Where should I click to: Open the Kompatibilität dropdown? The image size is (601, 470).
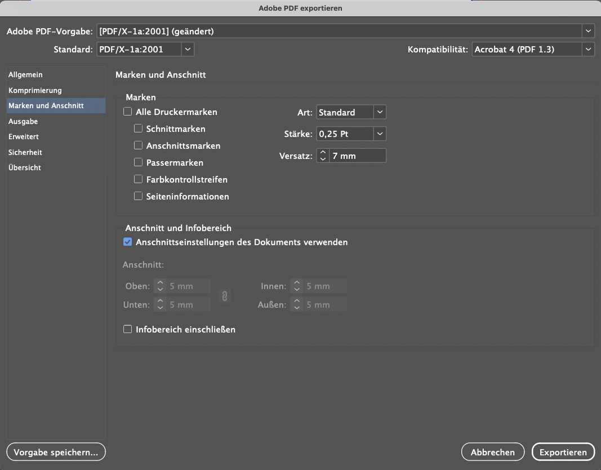click(589, 49)
